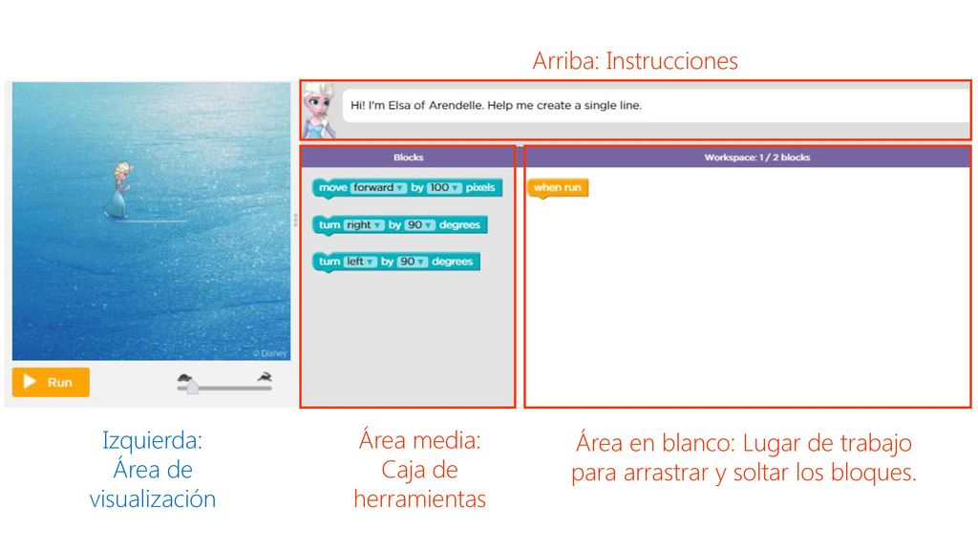
Task: Click the rabbit fast-speed icon
Action: pos(265,376)
